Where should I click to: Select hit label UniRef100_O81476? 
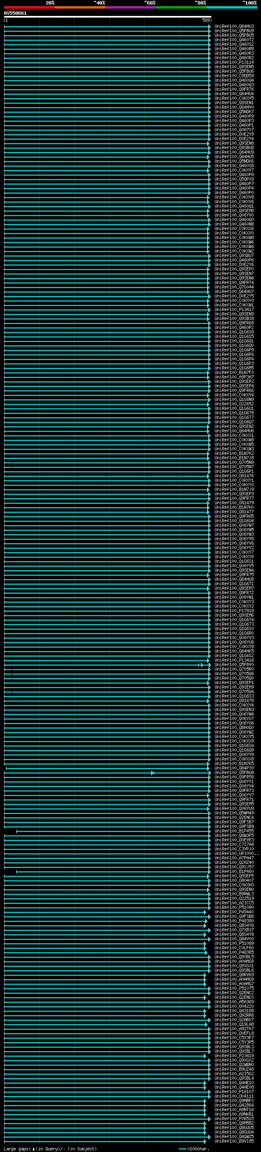point(234,476)
